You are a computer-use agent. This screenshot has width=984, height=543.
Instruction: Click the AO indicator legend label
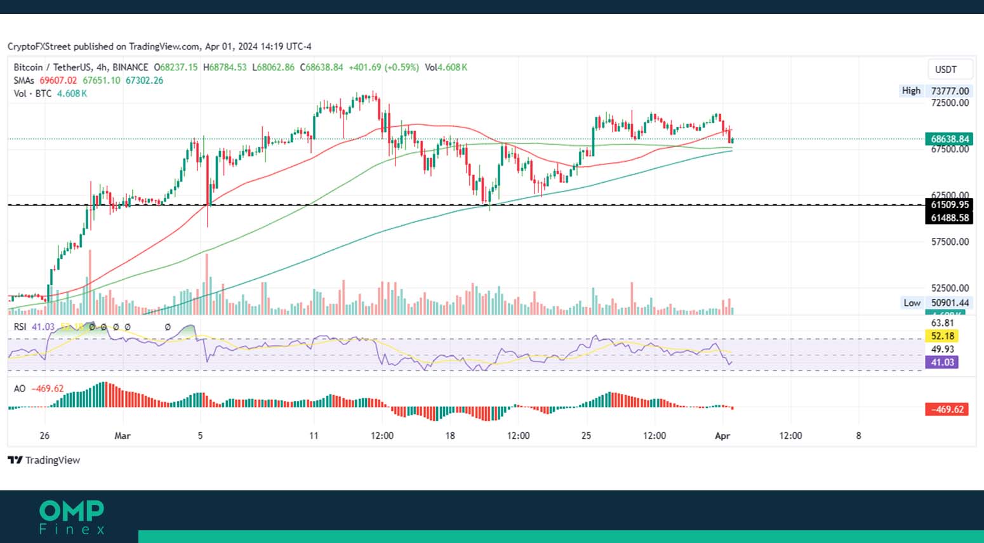click(20, 388)
